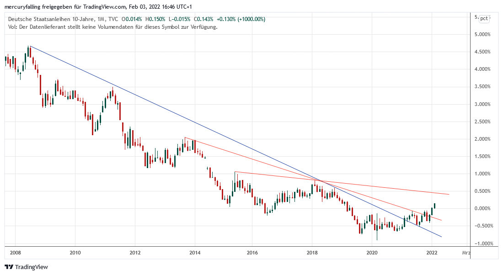
Task: Click the 2020 label on time axis
Action: [372, 252]
